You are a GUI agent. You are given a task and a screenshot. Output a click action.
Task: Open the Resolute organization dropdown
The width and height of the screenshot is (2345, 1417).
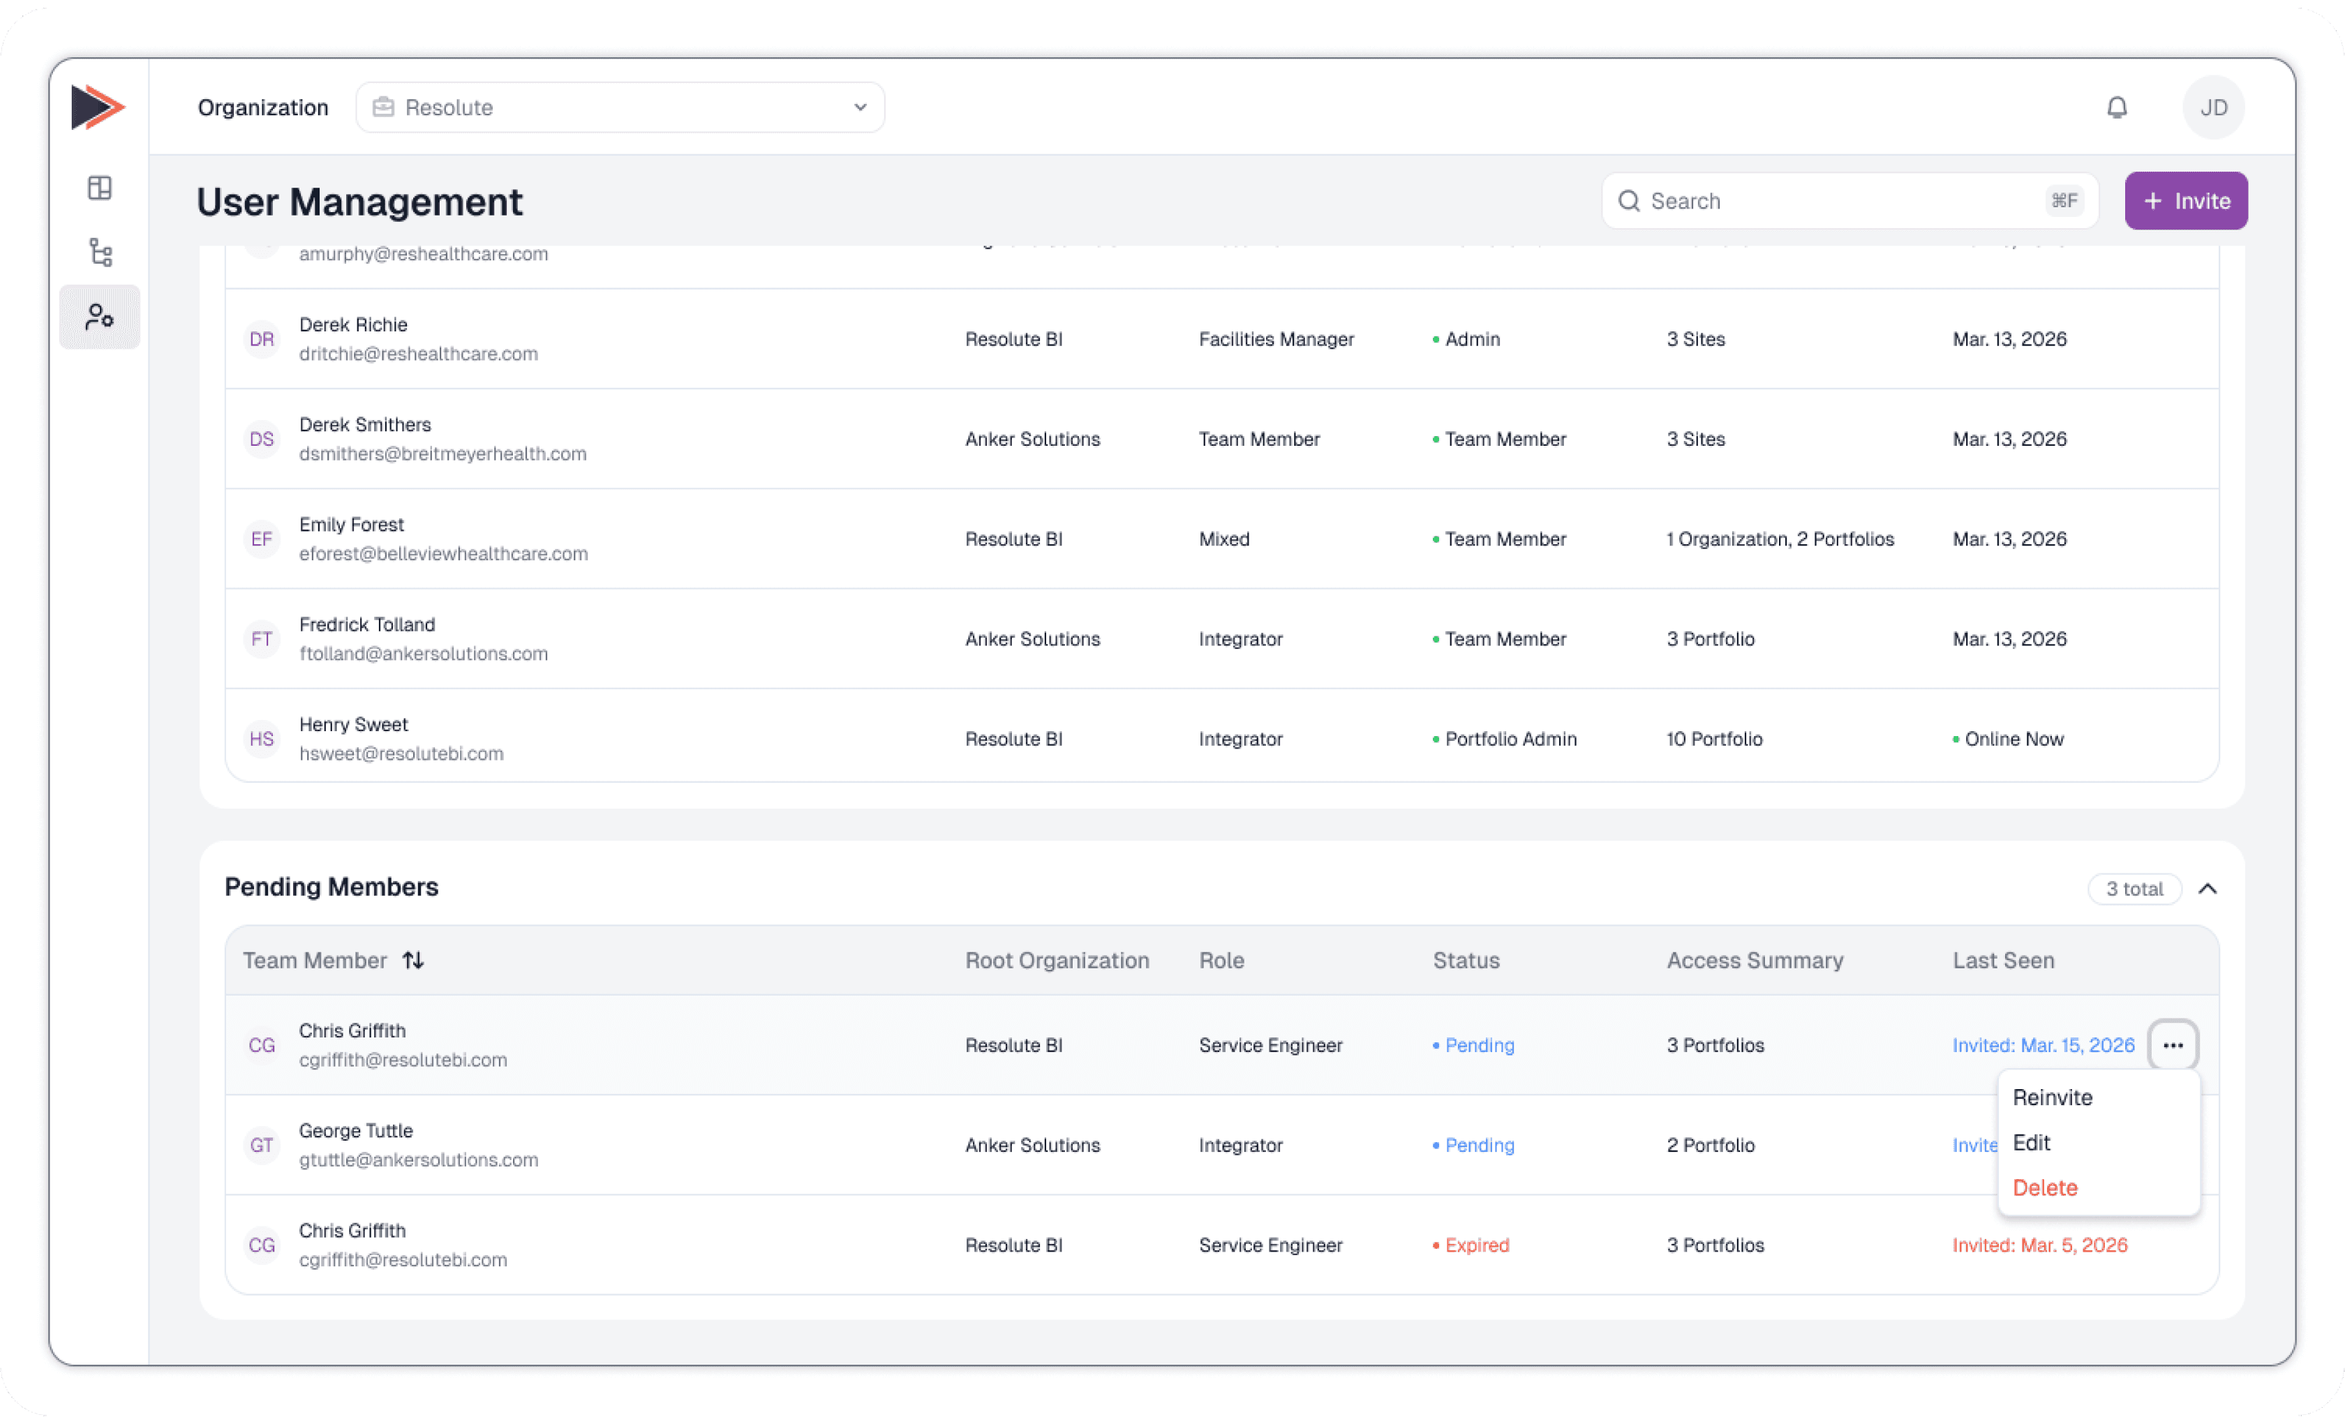coord(620,107)
